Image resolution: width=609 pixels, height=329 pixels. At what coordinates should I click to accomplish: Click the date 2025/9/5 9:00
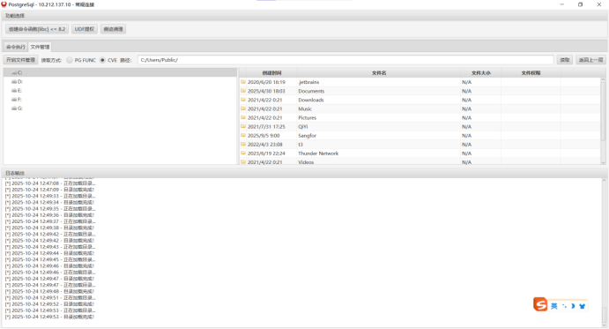264,136
